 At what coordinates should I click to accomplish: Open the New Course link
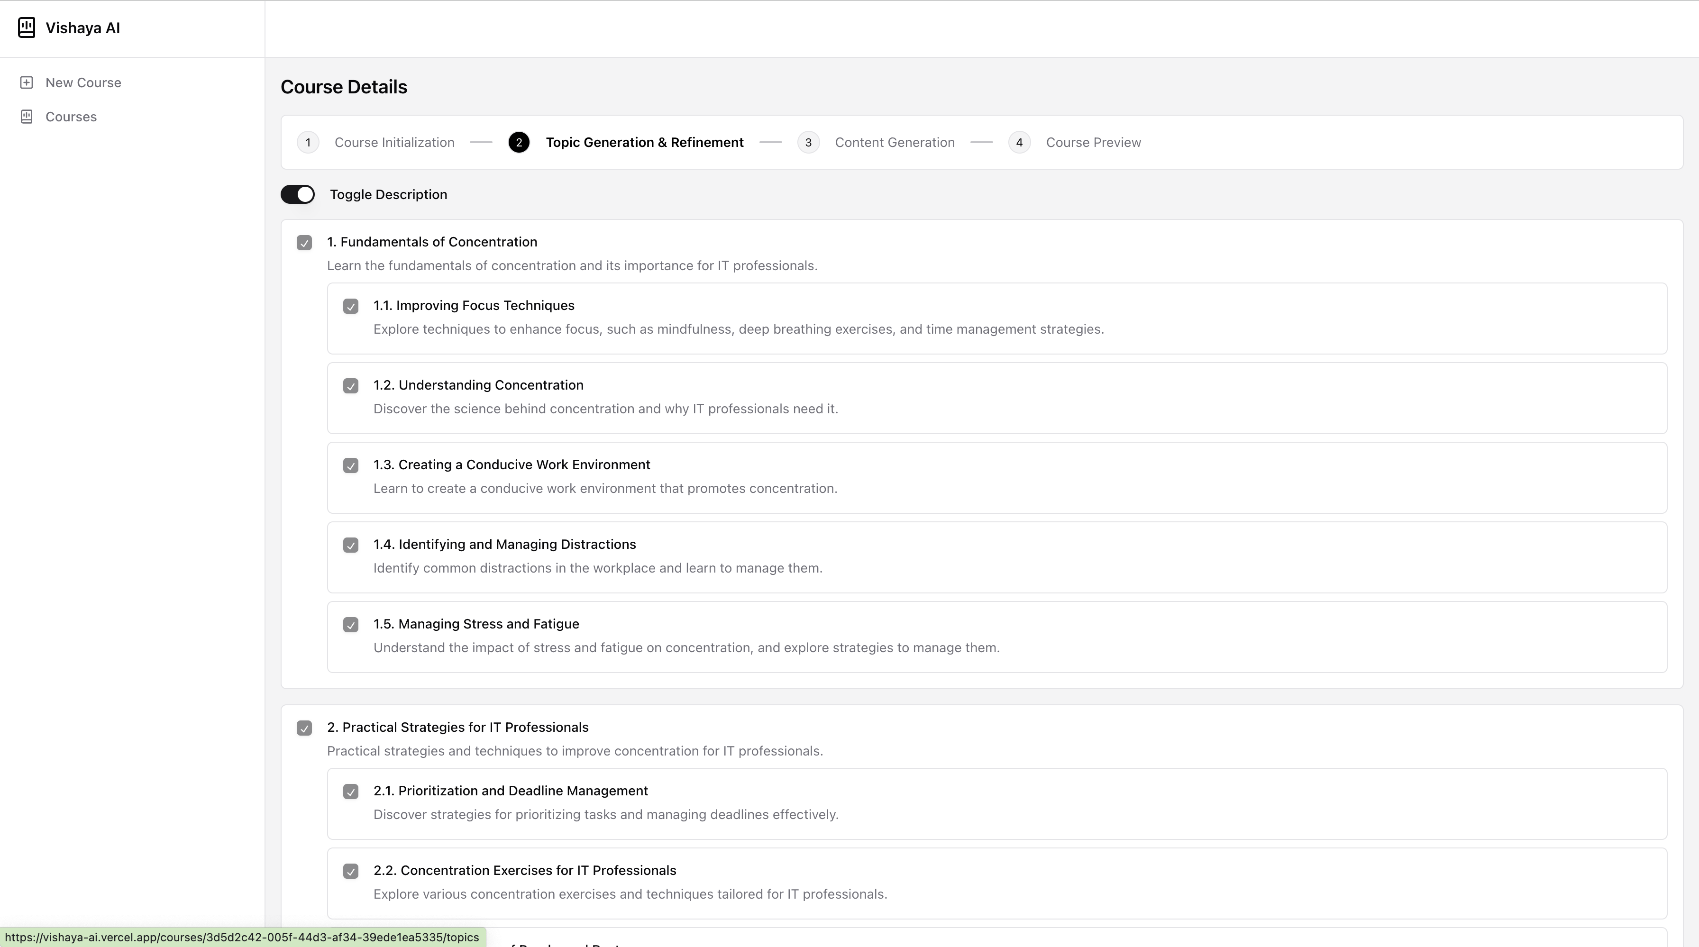pos(83,82)
